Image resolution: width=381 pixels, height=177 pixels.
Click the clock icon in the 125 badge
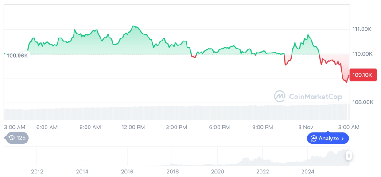(12, 138)
